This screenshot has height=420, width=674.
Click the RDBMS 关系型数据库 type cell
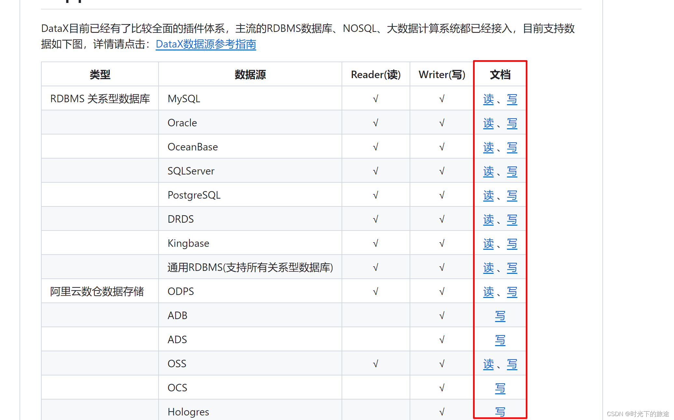100,98
